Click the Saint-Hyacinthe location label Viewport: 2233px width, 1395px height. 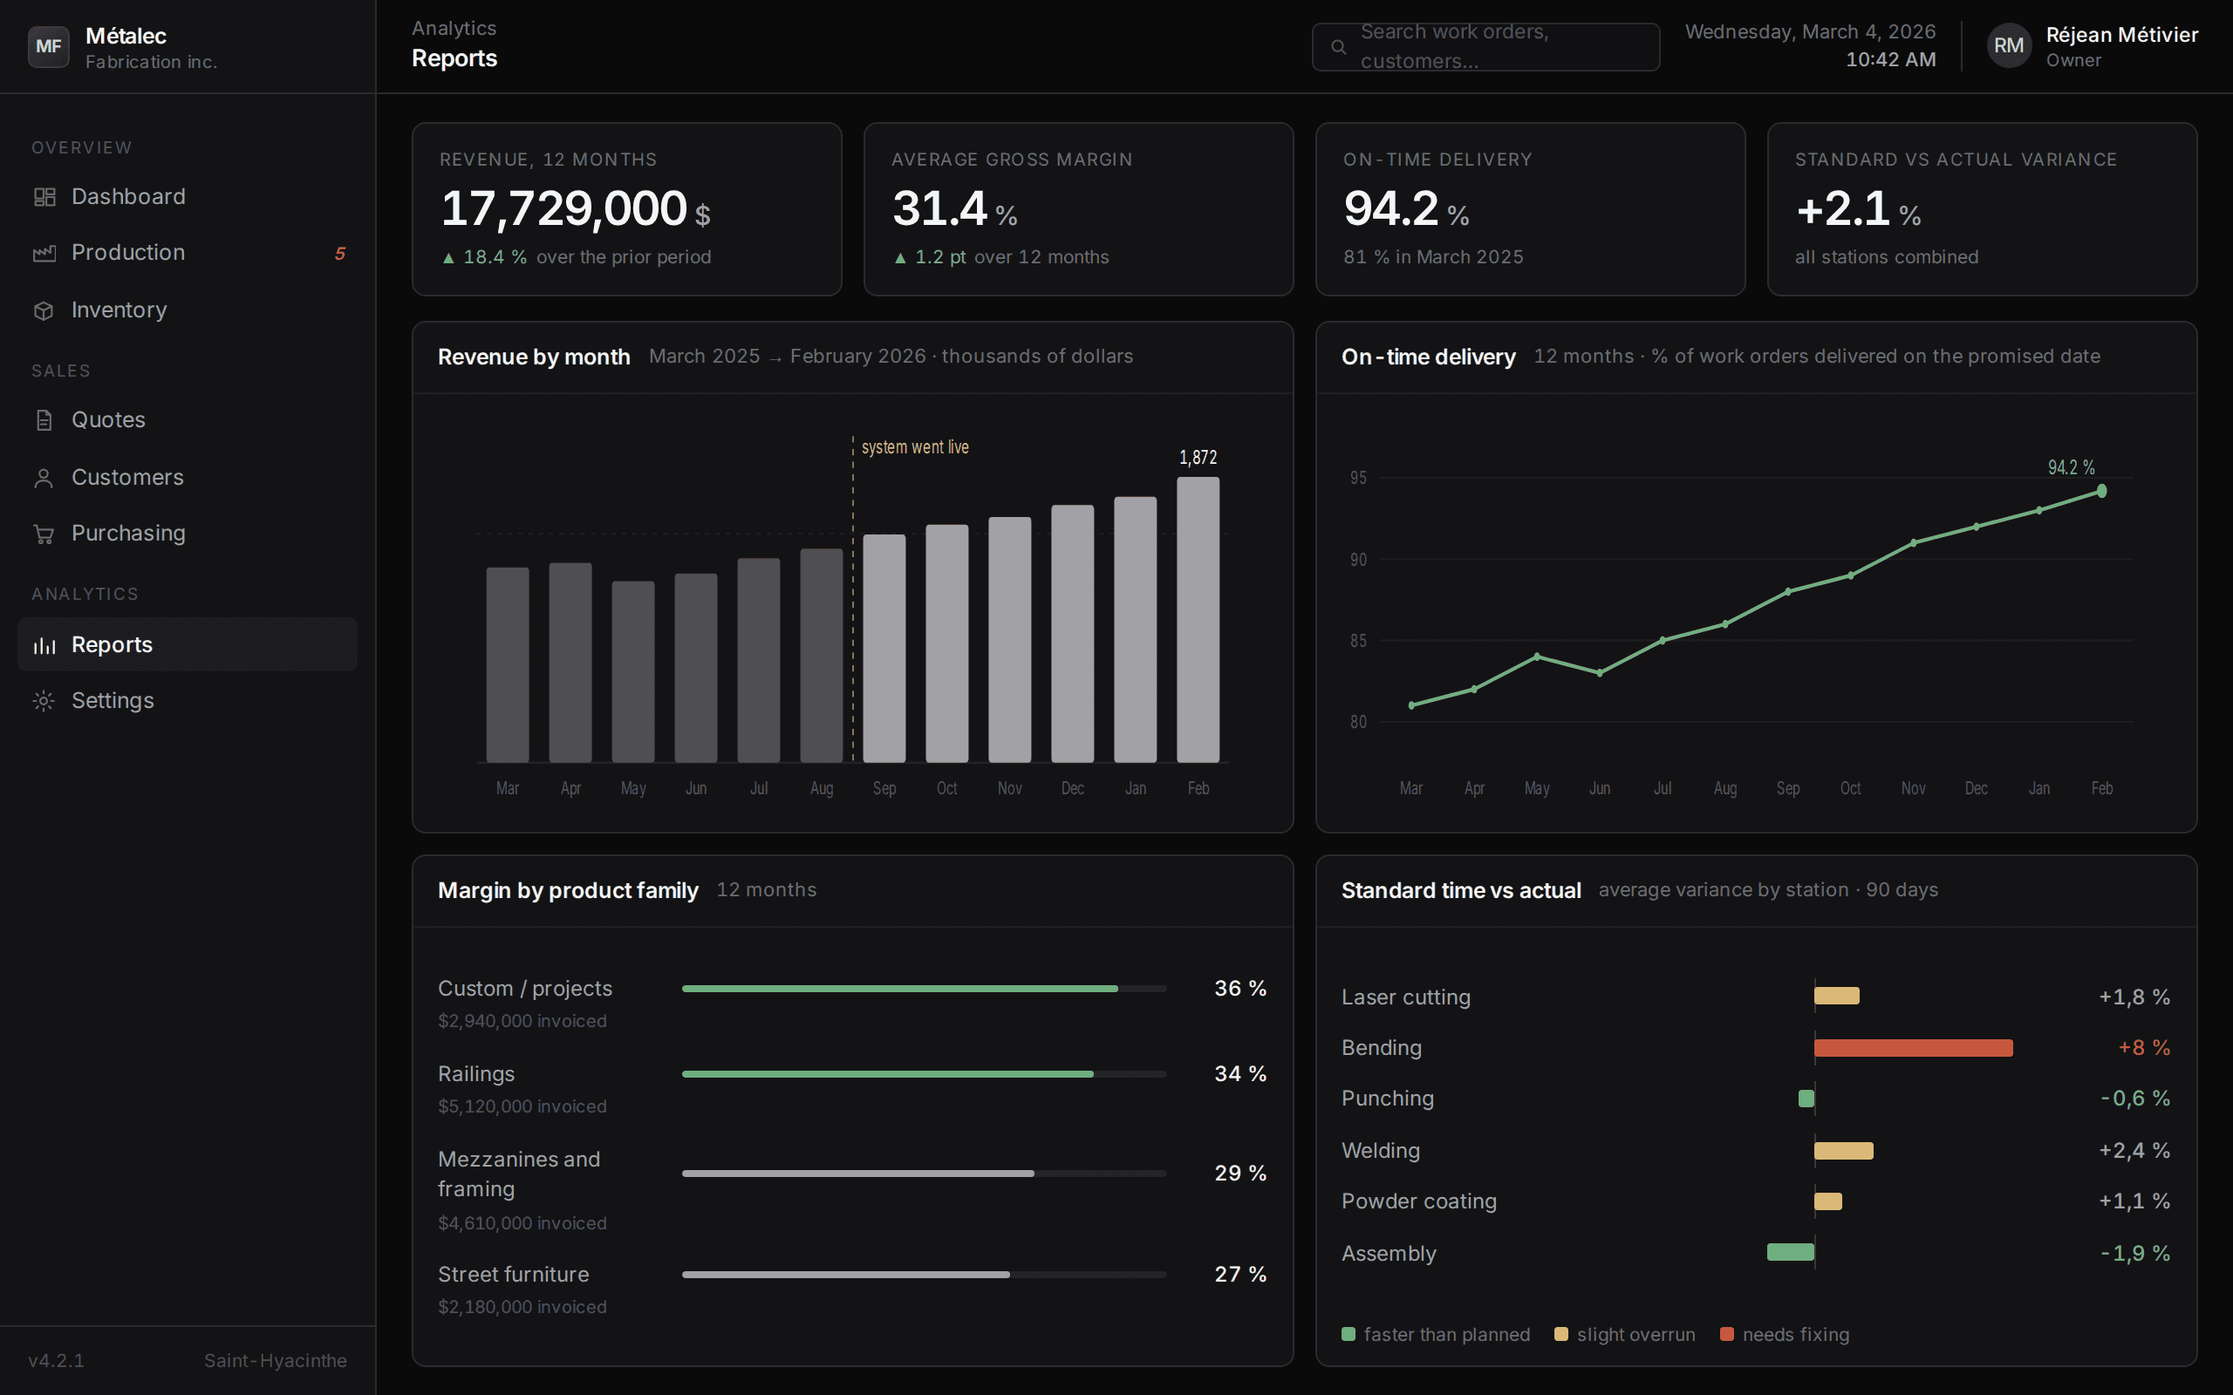pos(275,1361)
